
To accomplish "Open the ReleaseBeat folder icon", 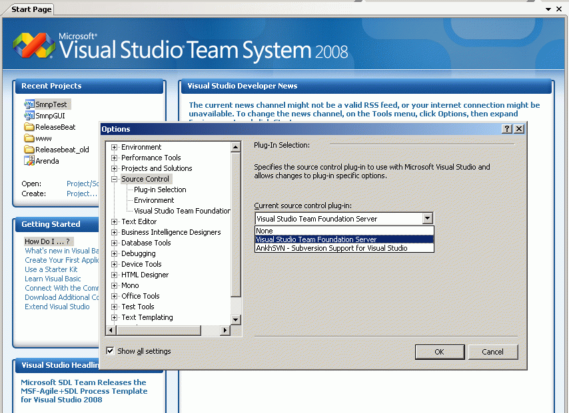I will click(x=29, y=127).
